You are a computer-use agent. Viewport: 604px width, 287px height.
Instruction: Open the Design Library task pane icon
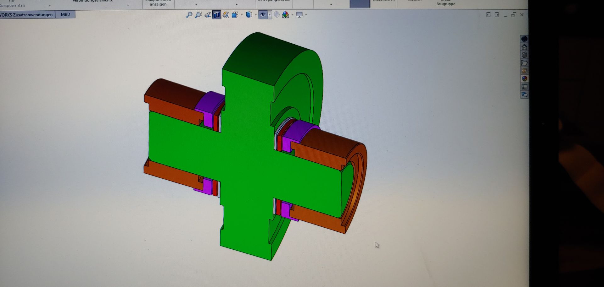pos(524,55)
